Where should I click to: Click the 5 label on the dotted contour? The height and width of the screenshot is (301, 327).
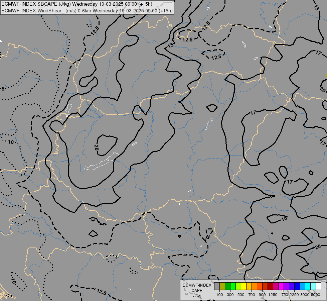pos(3,89)
